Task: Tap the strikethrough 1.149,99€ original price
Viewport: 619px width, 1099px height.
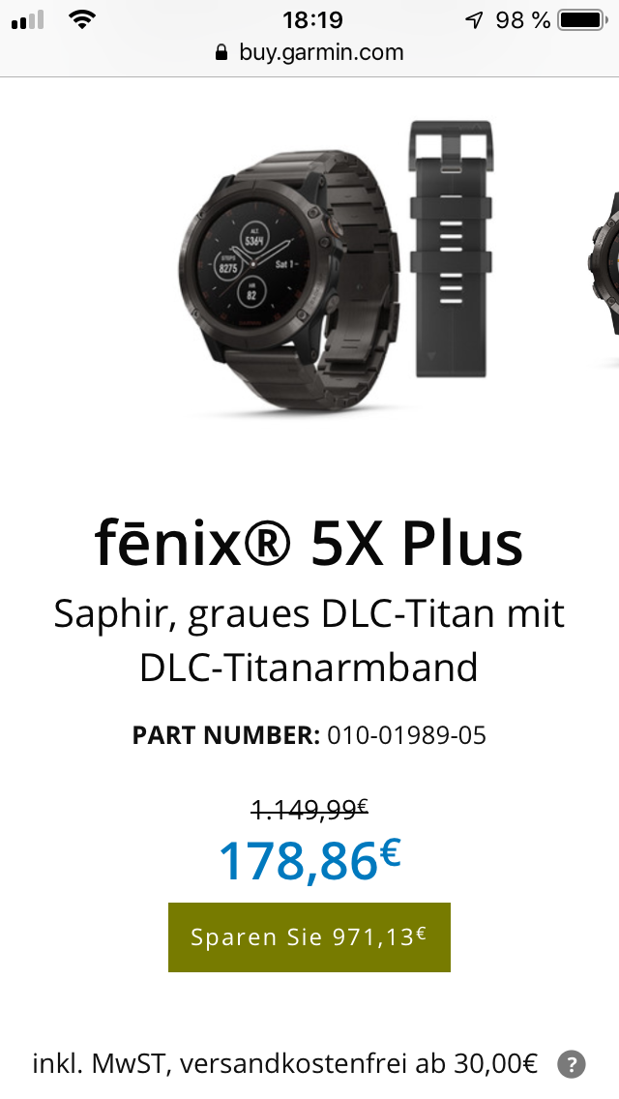Action: point(309,810)
